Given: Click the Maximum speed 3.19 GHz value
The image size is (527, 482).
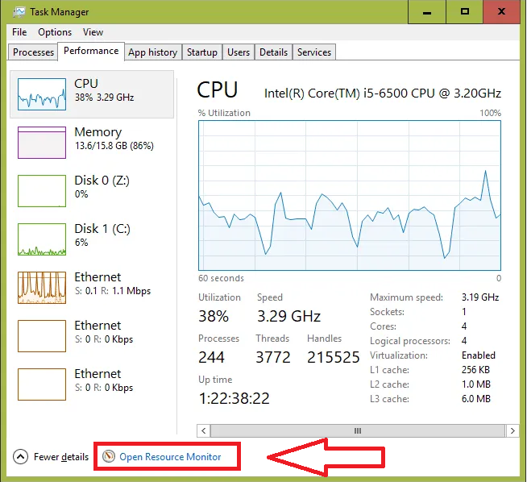Looking at the screenshot, I should pos(480,297).
